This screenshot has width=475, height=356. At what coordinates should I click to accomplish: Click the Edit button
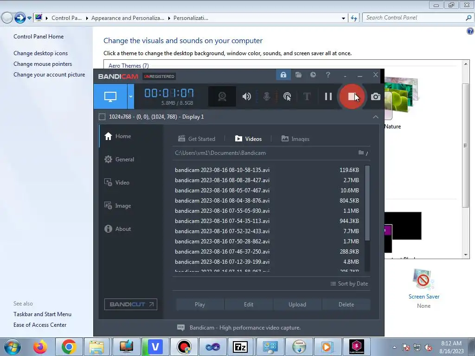coord(249,305)
